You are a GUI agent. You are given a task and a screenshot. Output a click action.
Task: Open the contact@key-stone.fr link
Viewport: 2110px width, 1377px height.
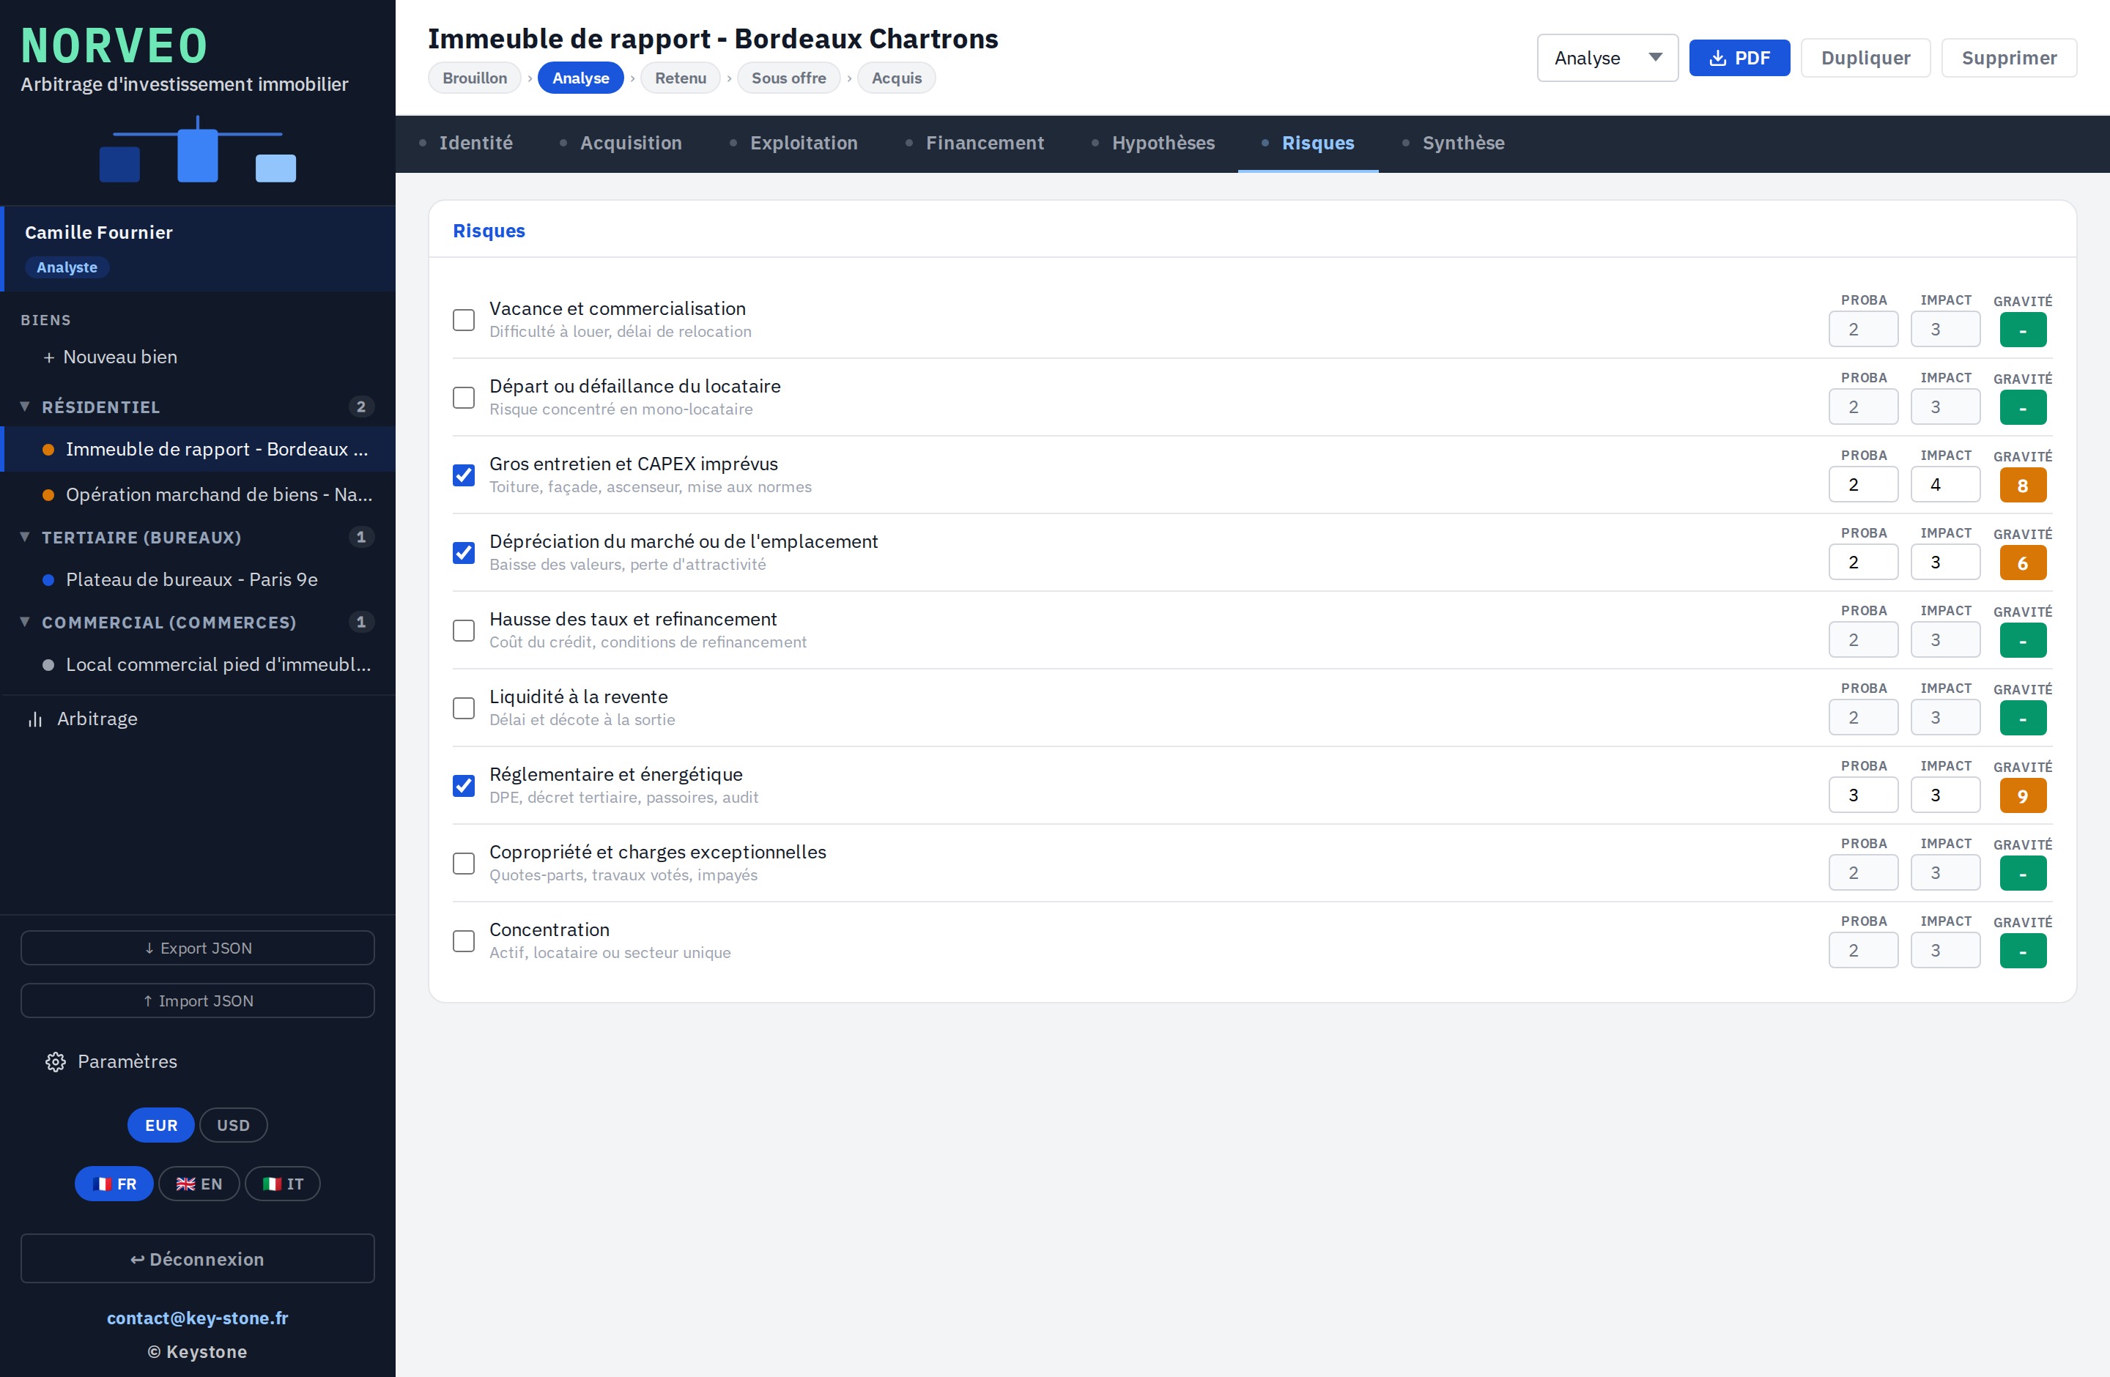coord(198,1318)
